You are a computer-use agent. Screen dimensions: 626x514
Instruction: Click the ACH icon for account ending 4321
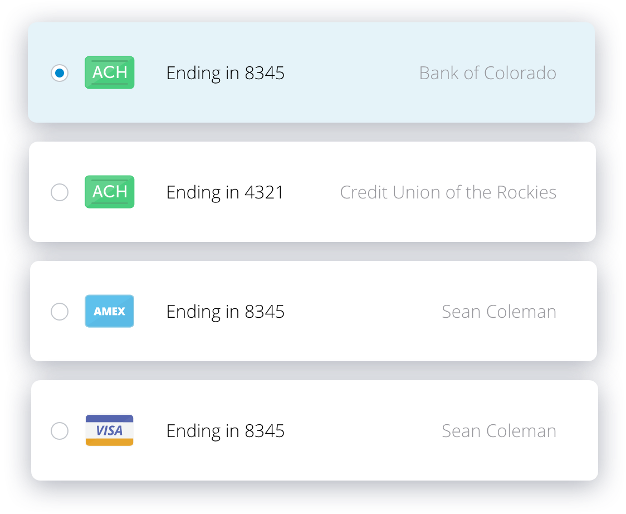[109, 192]
